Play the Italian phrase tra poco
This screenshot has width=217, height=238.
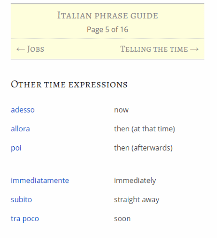25,219
